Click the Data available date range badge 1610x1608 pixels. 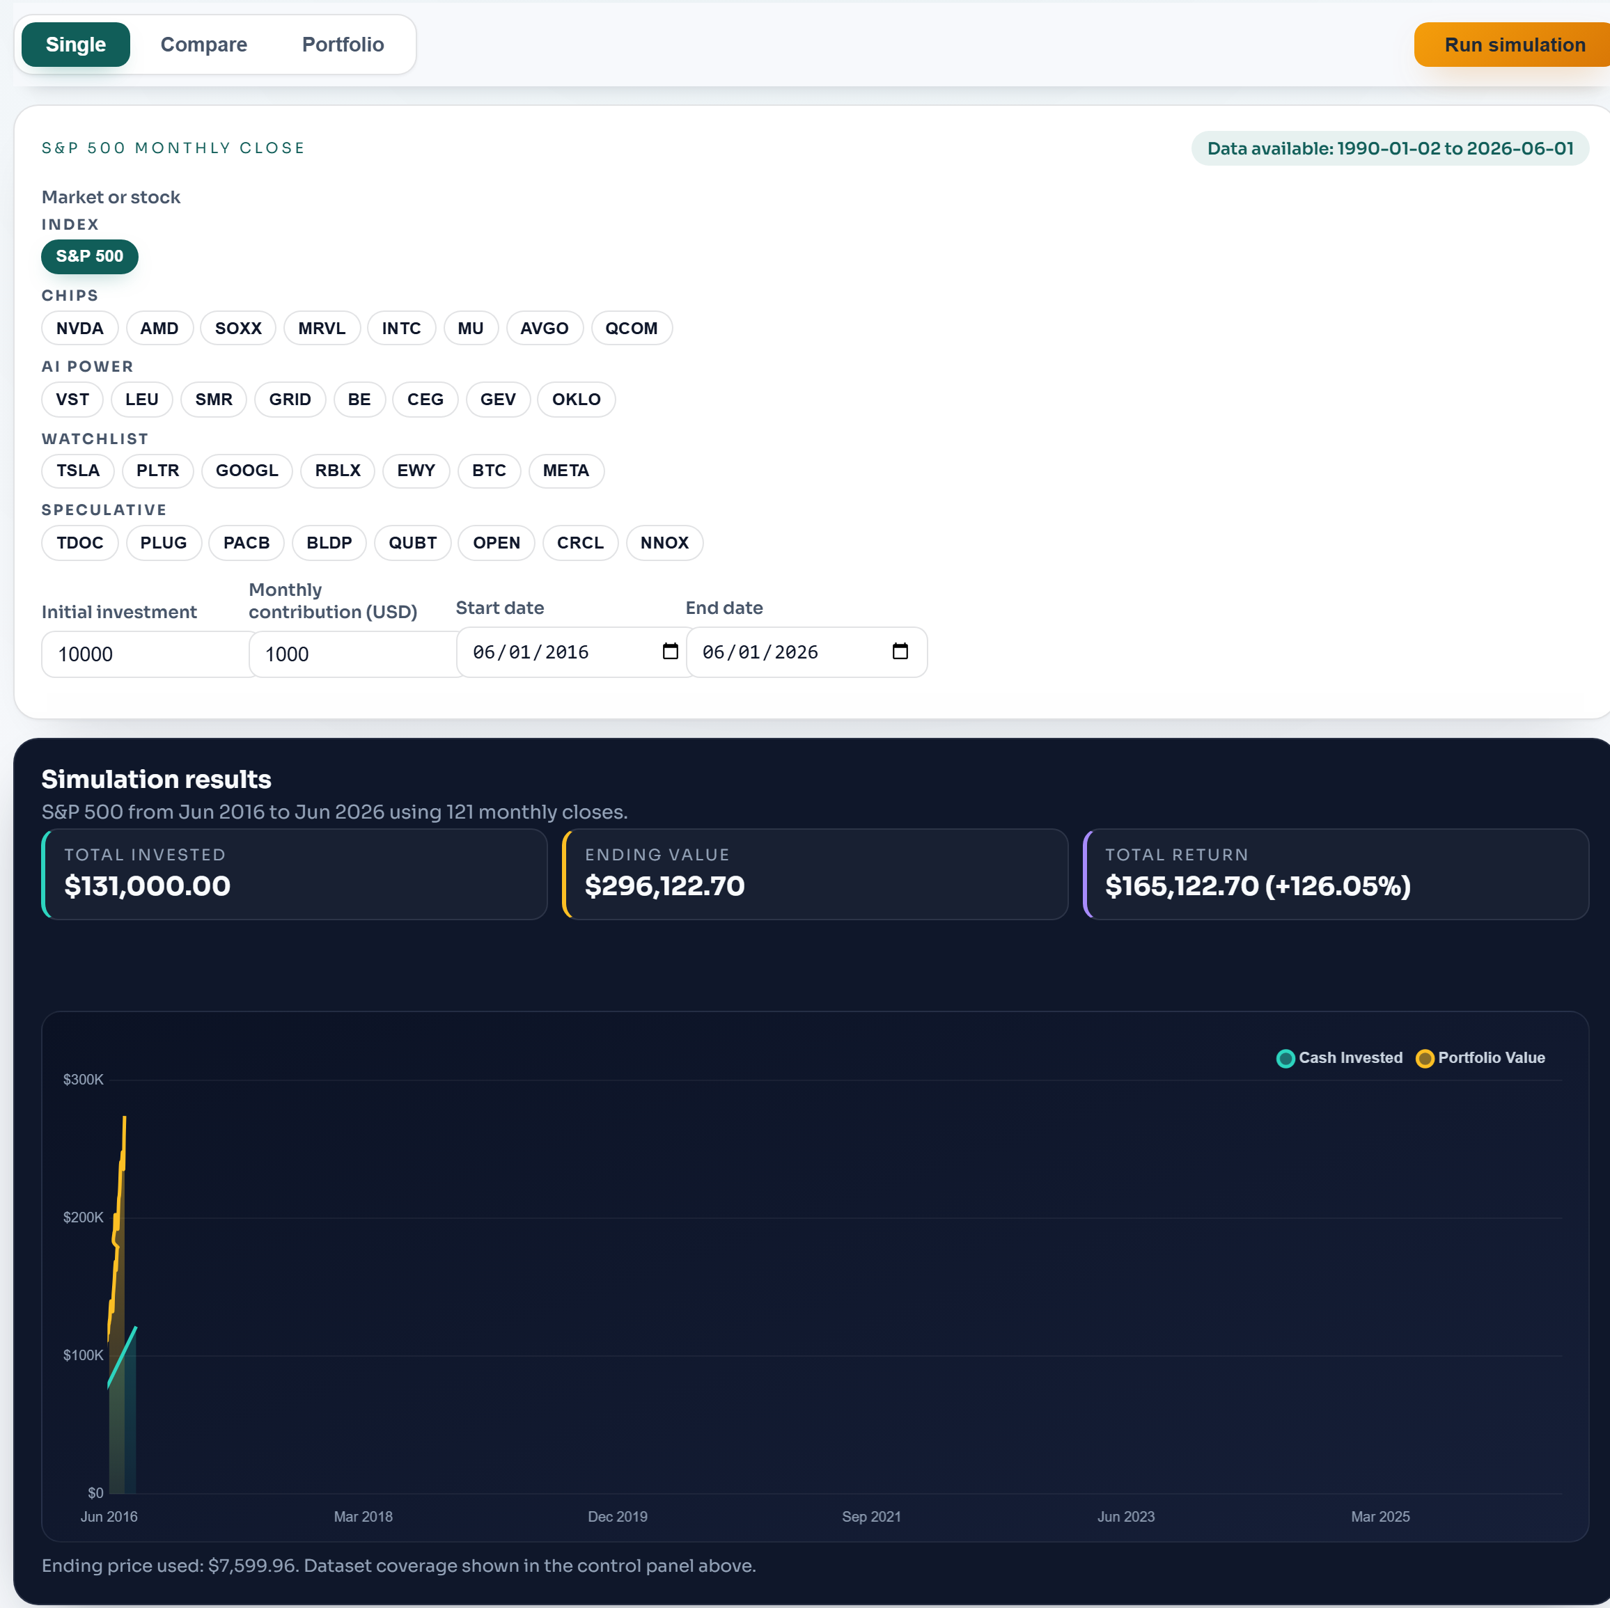coord(1390,148)
